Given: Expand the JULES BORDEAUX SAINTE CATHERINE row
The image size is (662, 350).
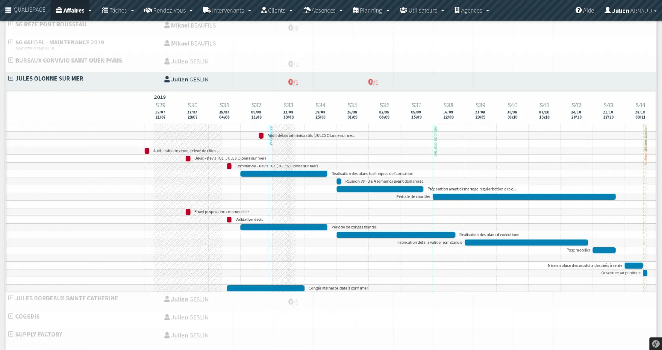Looking at the screenshot, I should [11, 298].
